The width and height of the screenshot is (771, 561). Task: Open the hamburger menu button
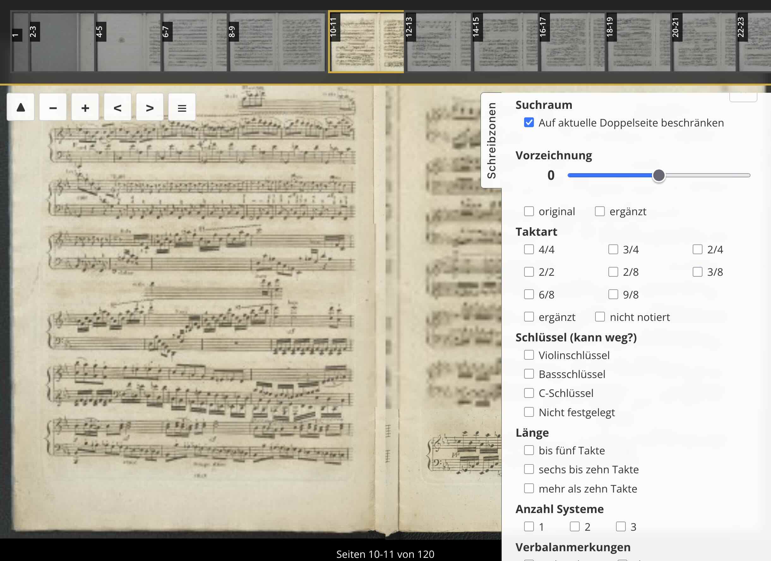click(x=182, y=107)
